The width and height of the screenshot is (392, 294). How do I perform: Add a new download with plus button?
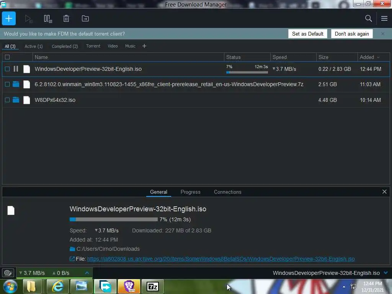pos(9,18)
